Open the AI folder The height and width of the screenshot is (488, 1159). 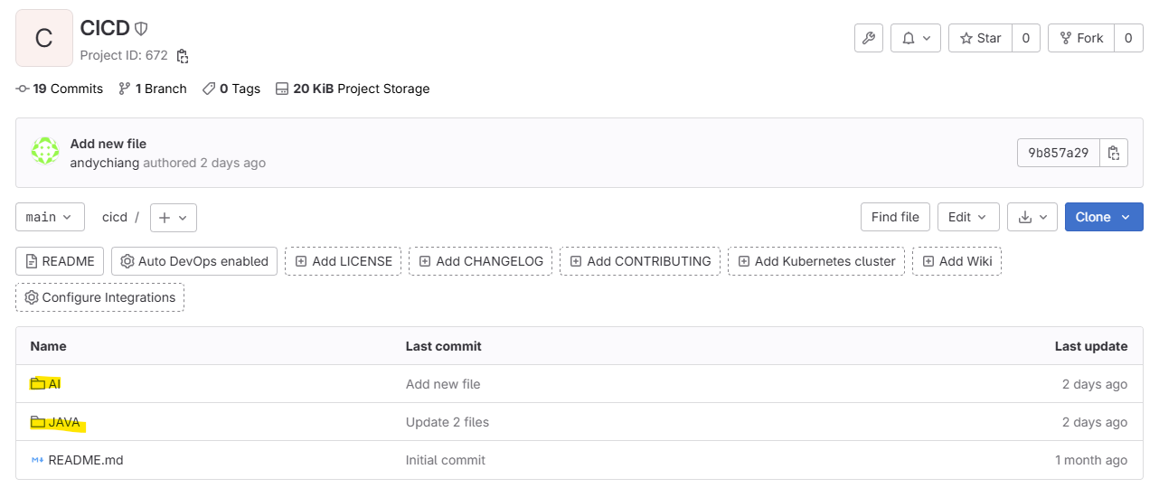pos(54,384)
